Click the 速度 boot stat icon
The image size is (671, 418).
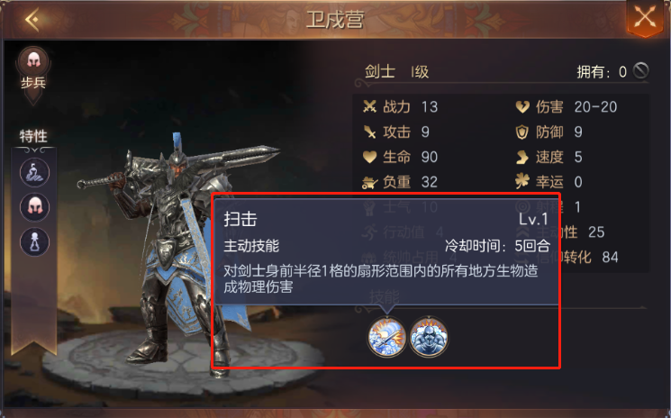pyautogui.click(x=522, y=157)
